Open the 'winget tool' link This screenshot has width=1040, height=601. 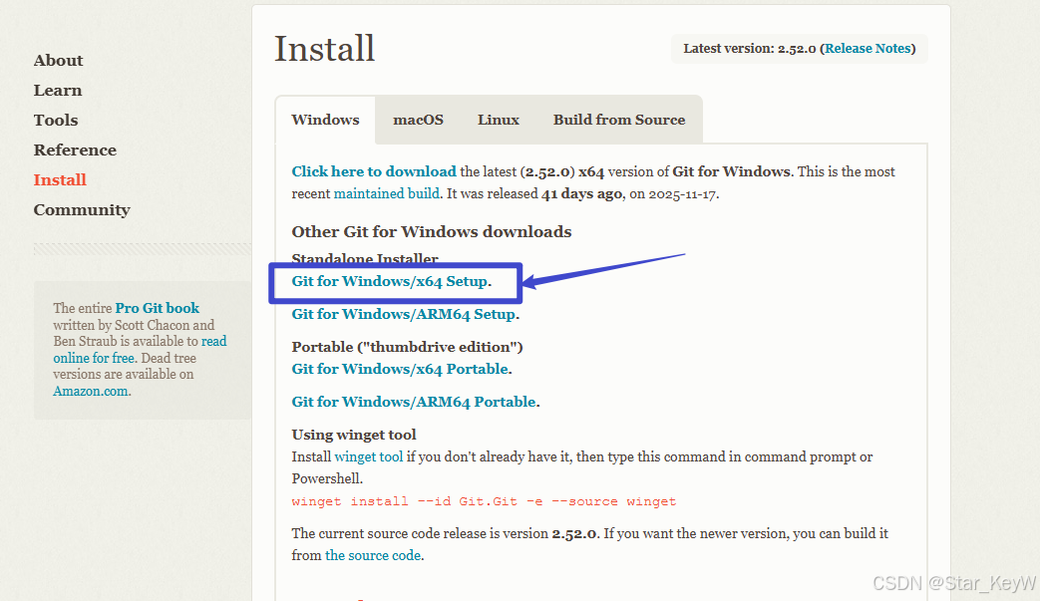(369, 456)
